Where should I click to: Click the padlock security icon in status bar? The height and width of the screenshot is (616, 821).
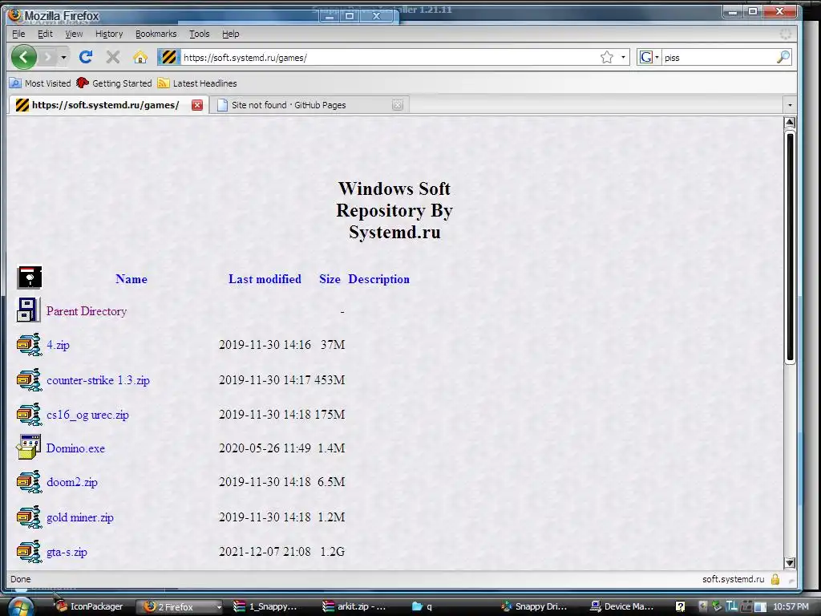(775, 579)
